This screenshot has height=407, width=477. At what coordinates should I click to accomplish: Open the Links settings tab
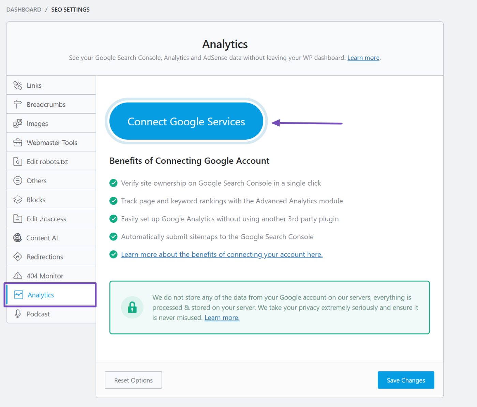pyautogui.click(x=51, y=85)
